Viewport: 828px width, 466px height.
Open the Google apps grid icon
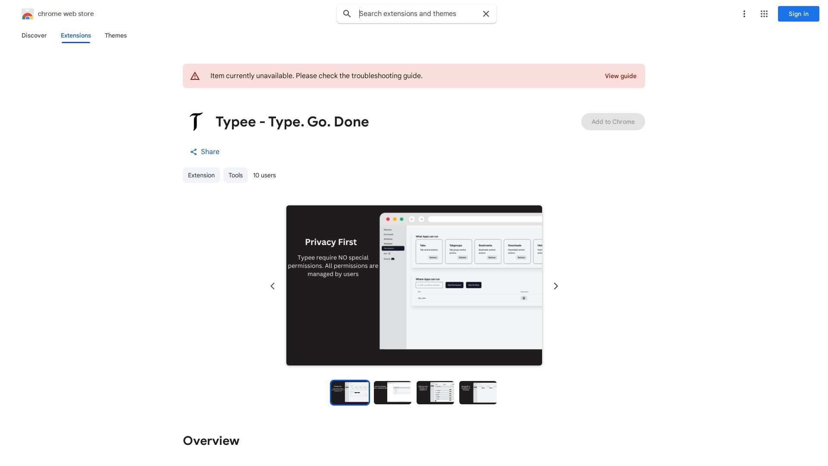click(764, 13)
